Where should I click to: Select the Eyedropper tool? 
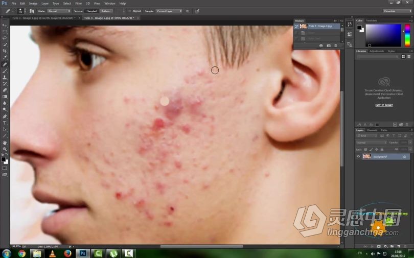point(5,58)
